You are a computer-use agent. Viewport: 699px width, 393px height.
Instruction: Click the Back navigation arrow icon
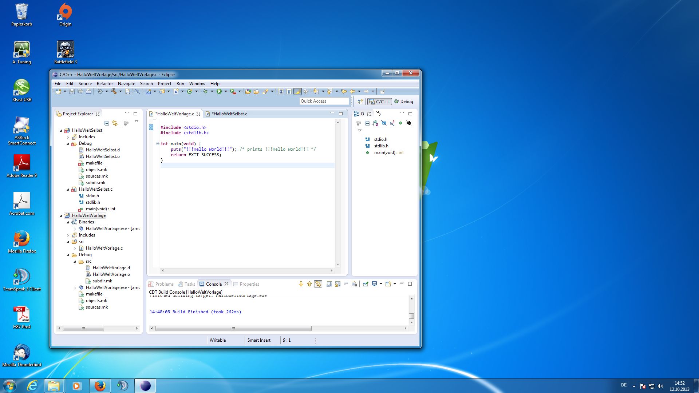point(352,92)
